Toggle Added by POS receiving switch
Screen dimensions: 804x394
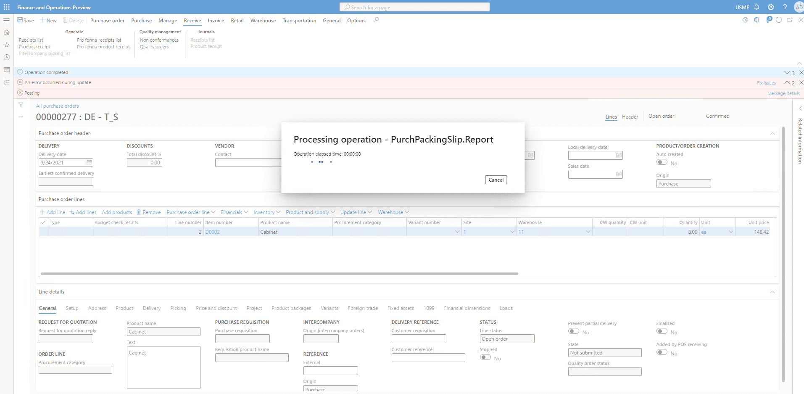(x=662, y=352)
